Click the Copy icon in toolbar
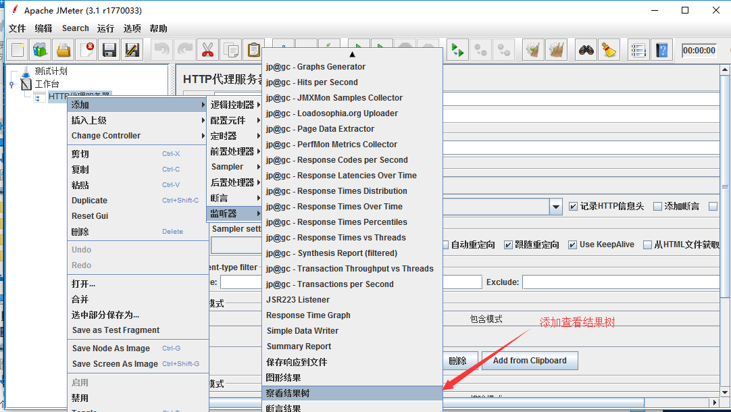Image resolution: width=731 pixels, height=412 pixels. pos(230,50)
